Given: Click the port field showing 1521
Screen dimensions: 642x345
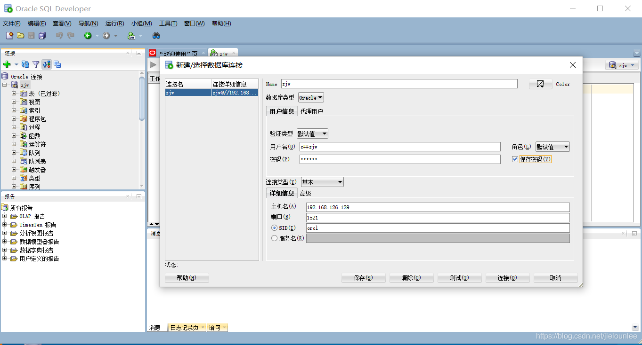Looking at the screenshot, I should [438, 218].
